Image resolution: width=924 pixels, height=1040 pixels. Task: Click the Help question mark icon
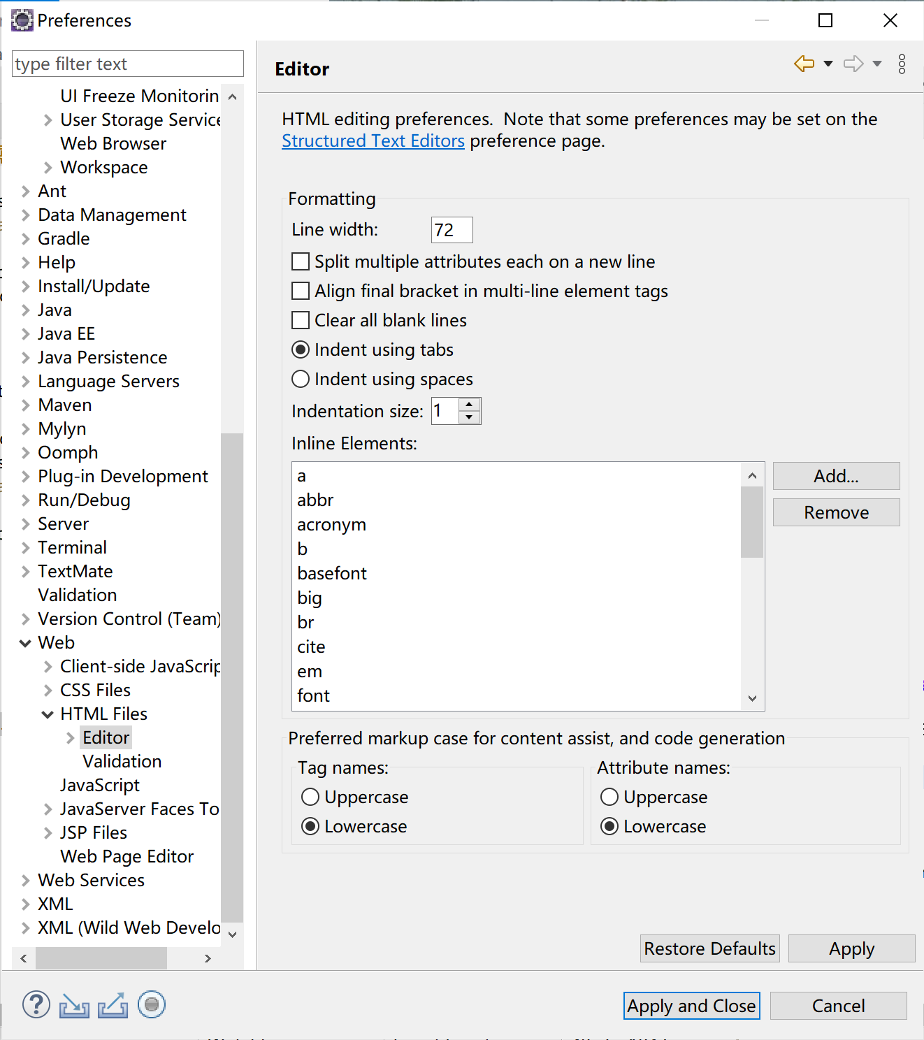pos(36,1005)
